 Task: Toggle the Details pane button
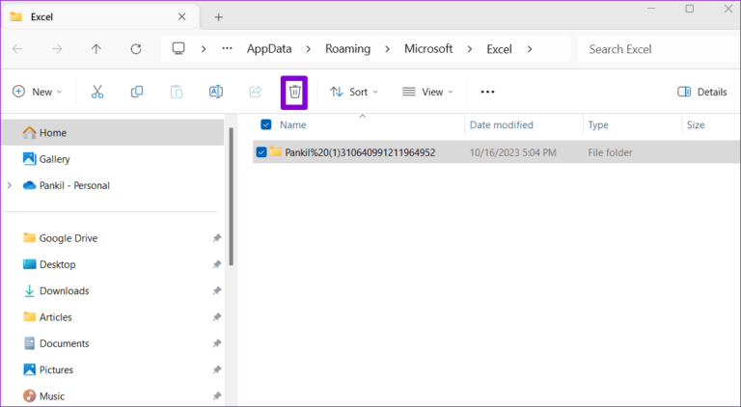click(702, 92)
